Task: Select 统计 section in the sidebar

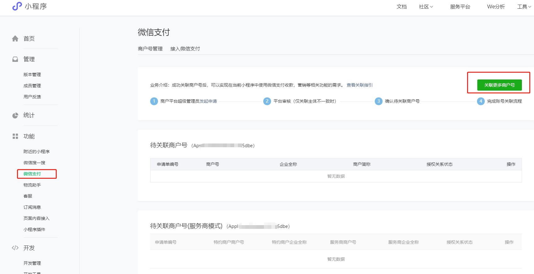Action: point(29,115)
